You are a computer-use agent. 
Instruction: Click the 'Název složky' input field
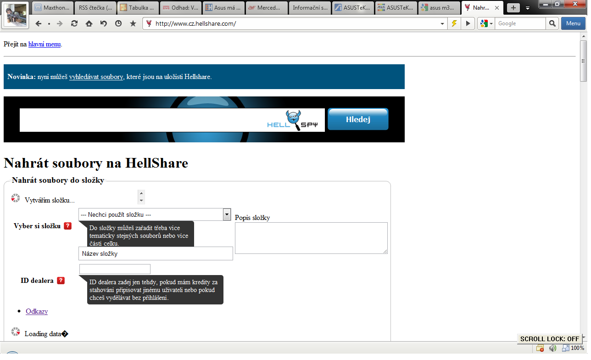point(156,253)
